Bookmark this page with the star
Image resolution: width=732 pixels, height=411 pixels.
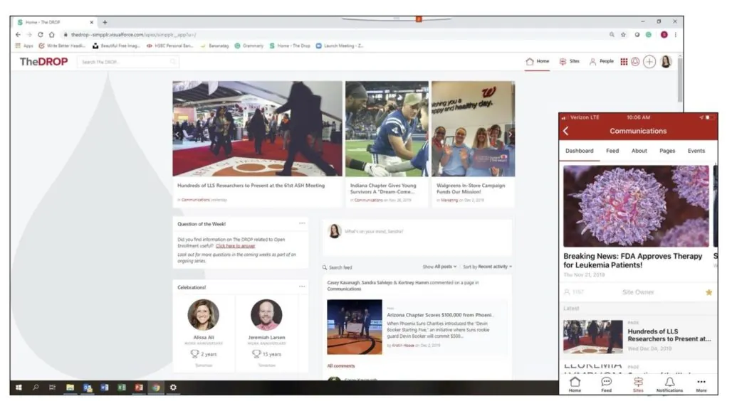pyautogui.click(x=623, y=34)
